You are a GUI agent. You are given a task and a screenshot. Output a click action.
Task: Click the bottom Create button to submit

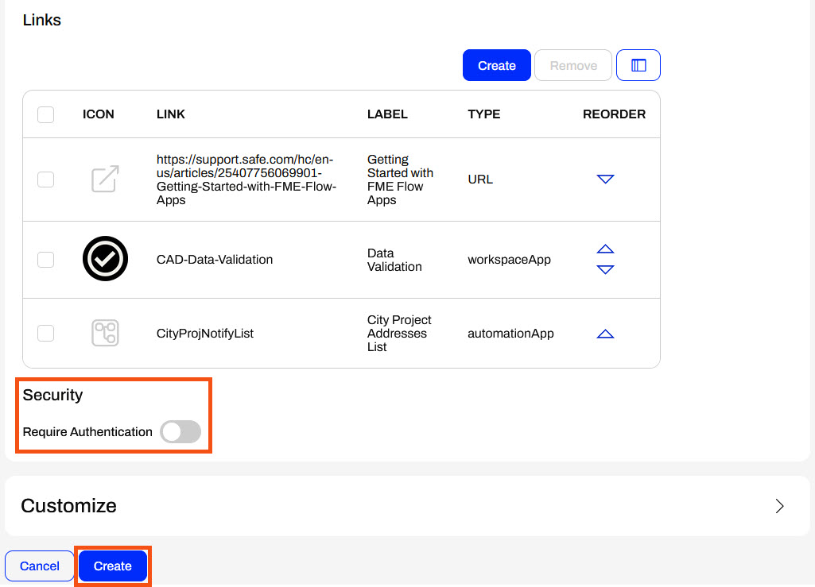[x=113, y=566]
